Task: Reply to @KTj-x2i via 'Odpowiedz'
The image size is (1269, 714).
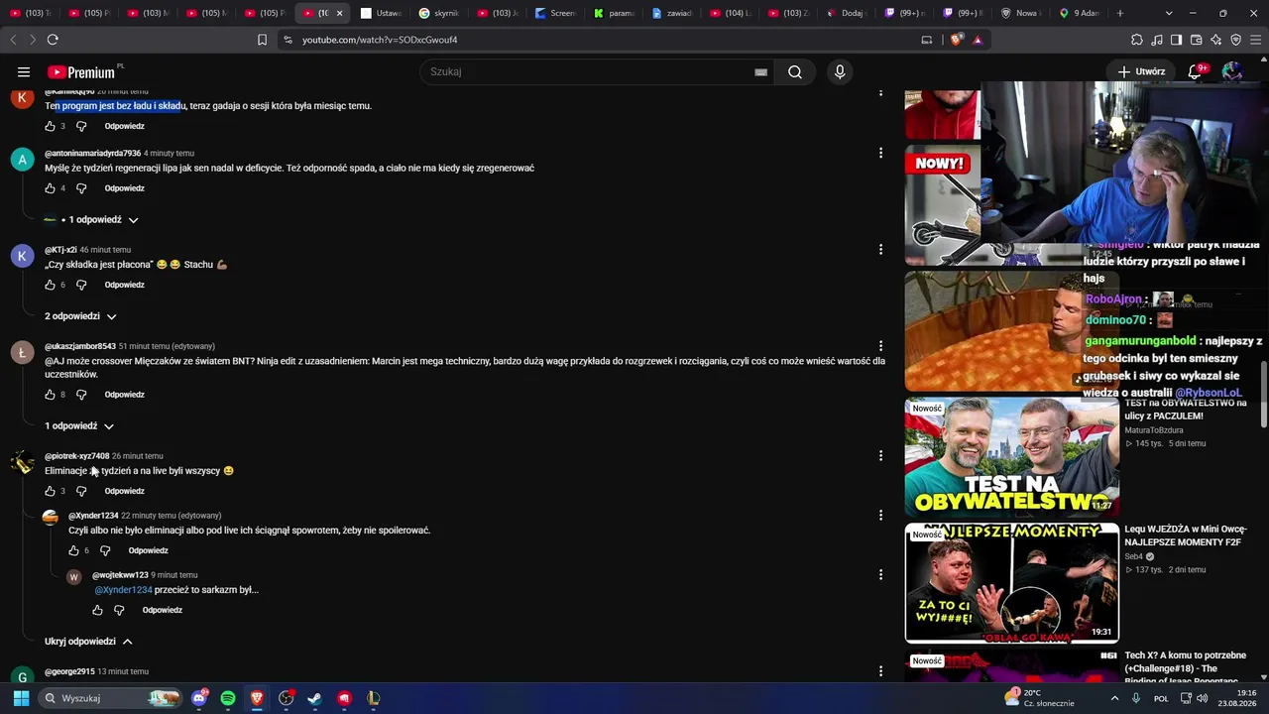Action: click(x=125, y=285)
